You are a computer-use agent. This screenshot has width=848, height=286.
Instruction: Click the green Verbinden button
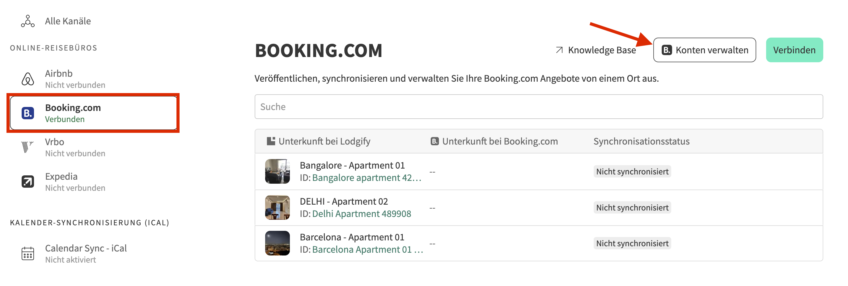click(x=794, y=50)
